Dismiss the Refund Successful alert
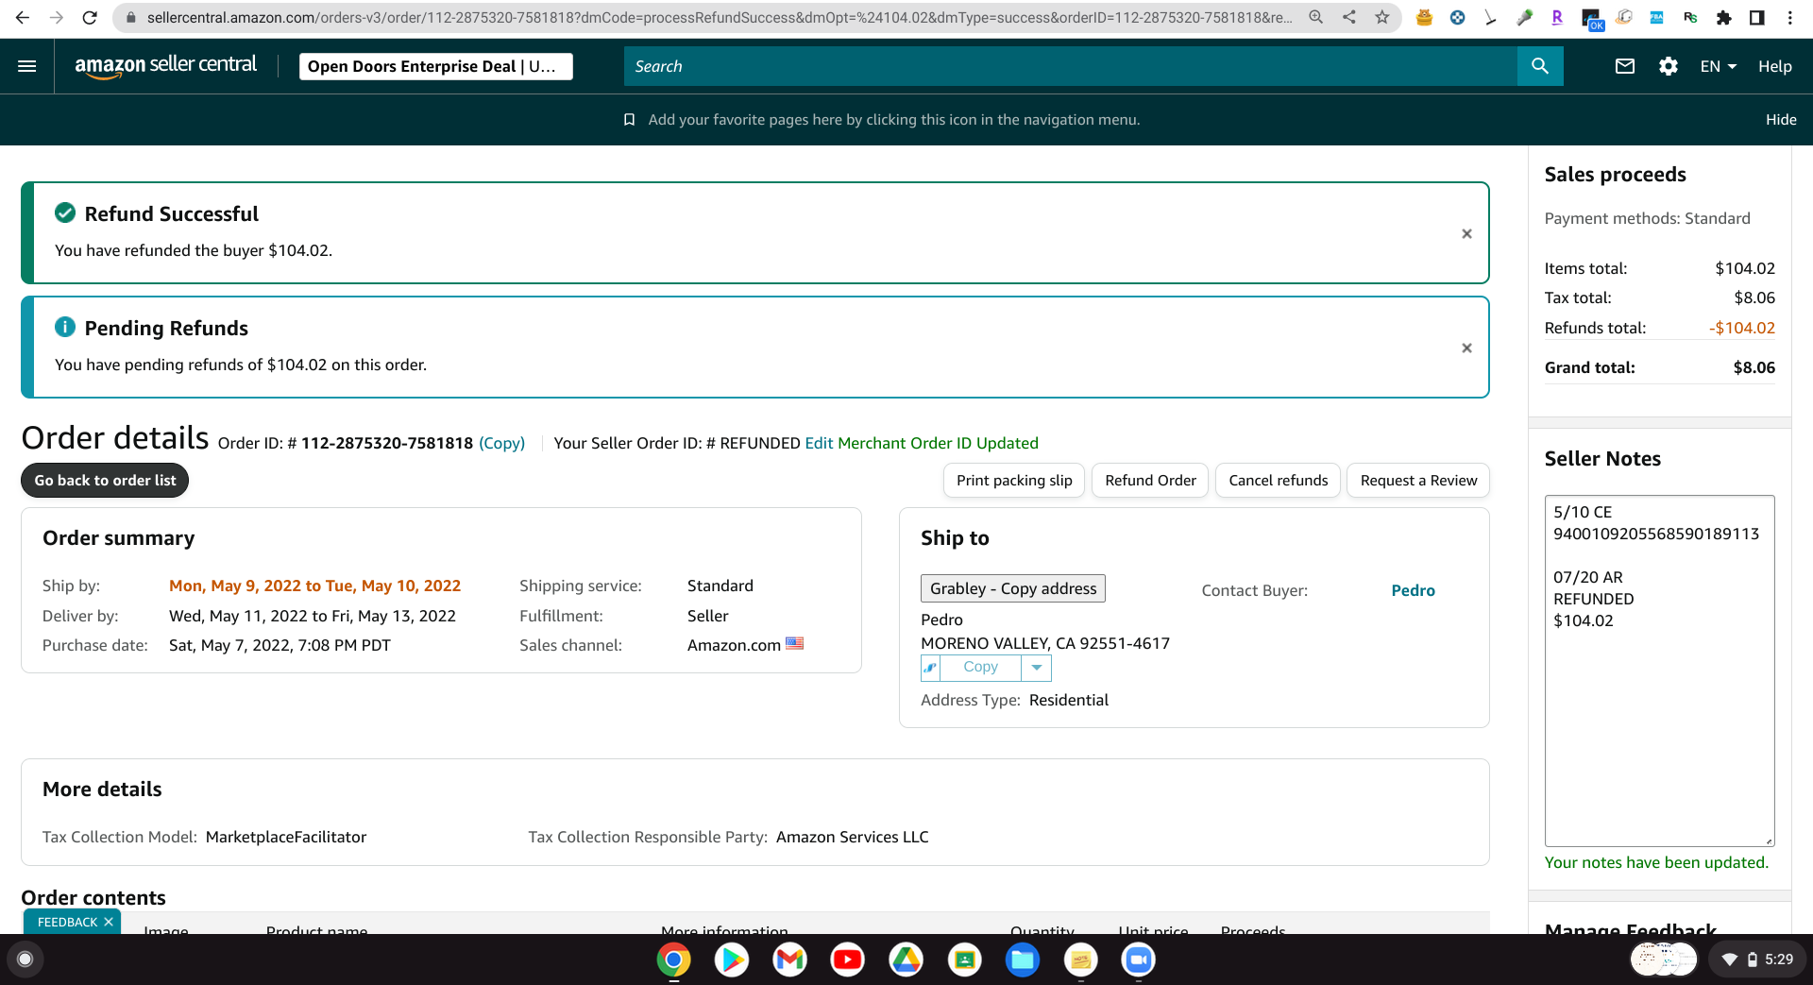 1466,233
